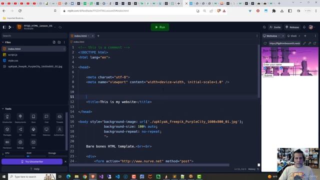Open the Shell tab dropdown arrow
This screenshot has height=180, width=320.
tap(299, 36)
